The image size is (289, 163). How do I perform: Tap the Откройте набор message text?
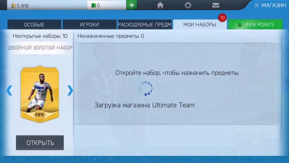click(x=177, y=73)
